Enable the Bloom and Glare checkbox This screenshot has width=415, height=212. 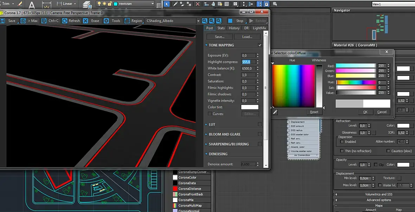(260, 134)
